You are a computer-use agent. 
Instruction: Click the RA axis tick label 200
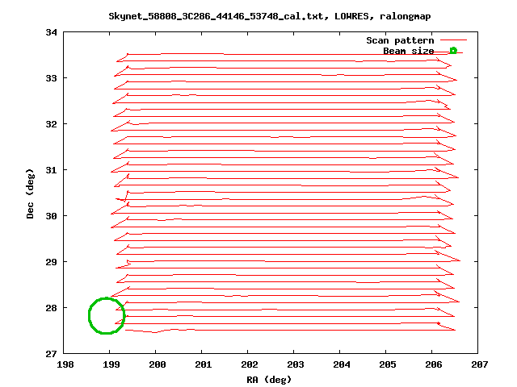(158, 364)
